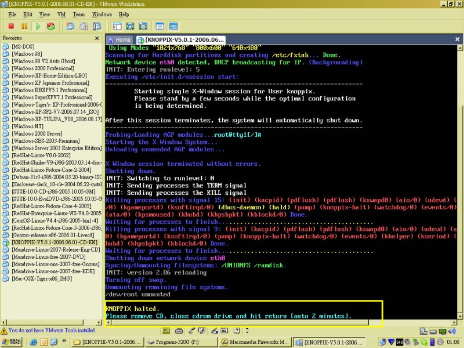Close the Favorites panel
This screenshot has width=464, height=348.
(x=97, y=38)
